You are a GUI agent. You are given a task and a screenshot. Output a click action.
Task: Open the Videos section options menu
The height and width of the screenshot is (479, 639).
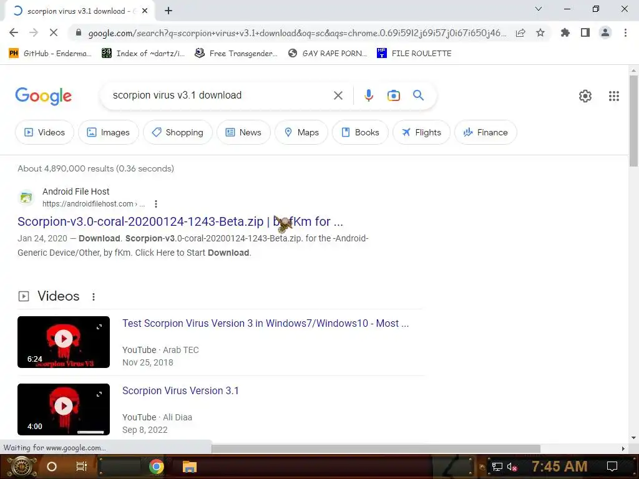tap(94, 296)
